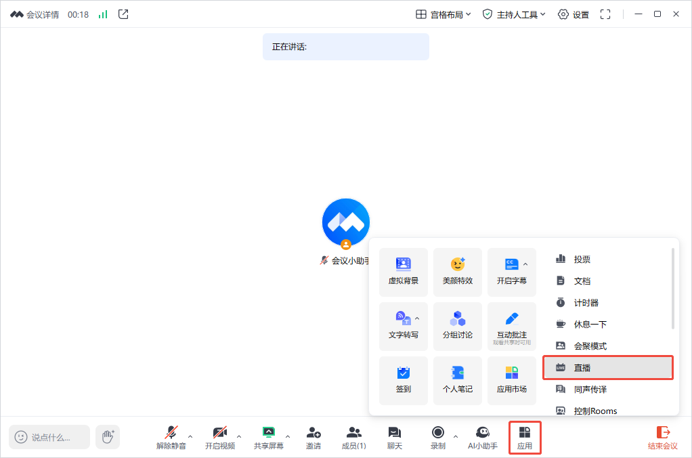
Task: Open the 主持人工具 host tools dropdown
Action: tap(514, 15)
